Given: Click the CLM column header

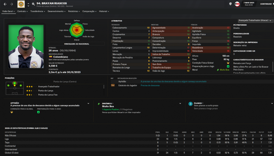Looking at the screenshot, I should [270, 132].
